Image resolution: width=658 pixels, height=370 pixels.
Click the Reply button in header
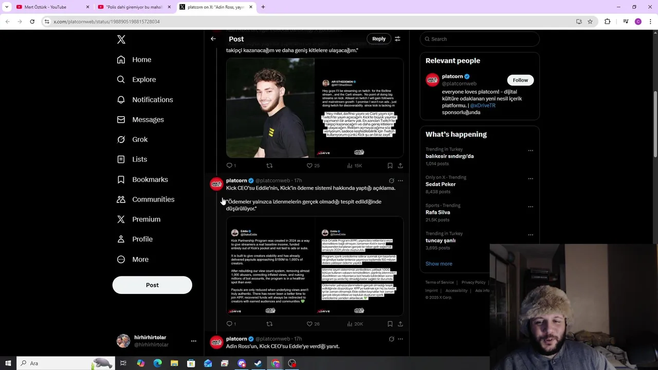coord(379,39)
